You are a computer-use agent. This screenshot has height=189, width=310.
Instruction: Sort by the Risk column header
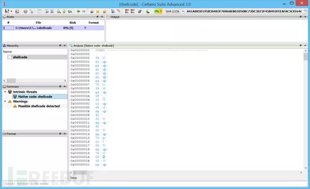click(x=72, y=22)
